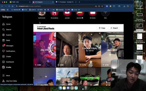Open the Business bookmarks folder
This screenshot has height=91, width=146.
coord(16,10)
